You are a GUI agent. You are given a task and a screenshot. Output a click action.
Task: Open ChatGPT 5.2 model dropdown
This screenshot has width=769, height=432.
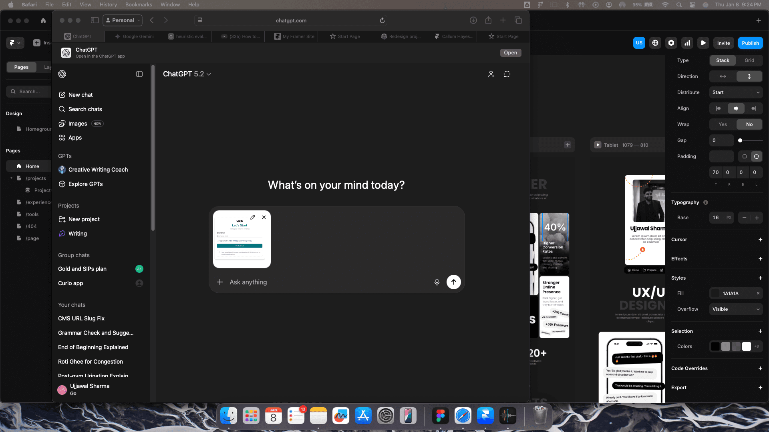tap(187, 74)
